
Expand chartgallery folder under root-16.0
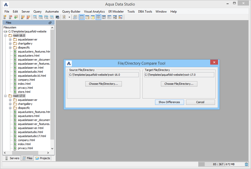(x=10, y=44)
